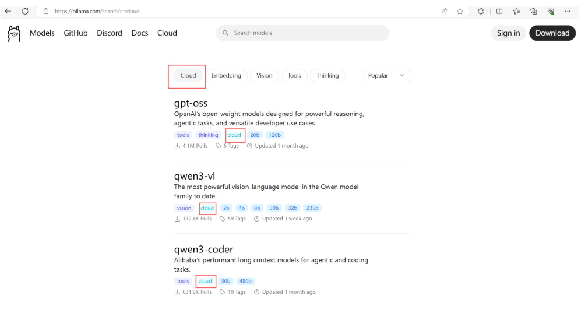Click the browser address bar URL
The image size is (585, 309).
[x=97, y=11]
